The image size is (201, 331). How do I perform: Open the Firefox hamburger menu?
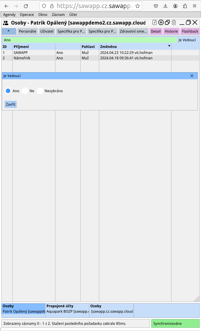pos(195,6)
